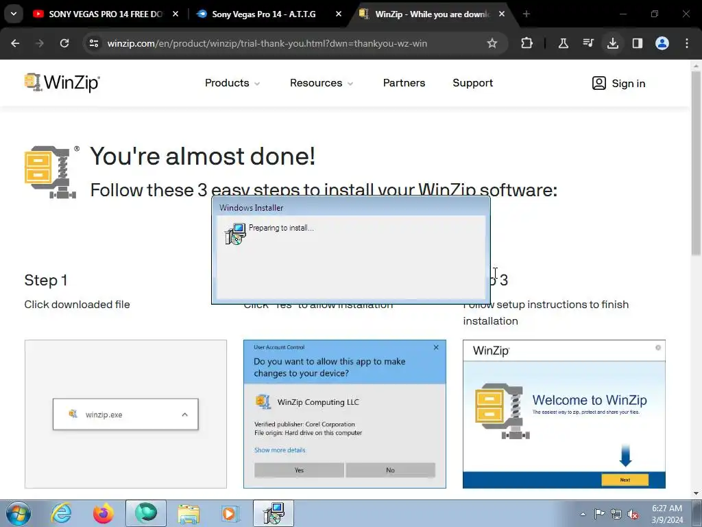Screen dimensions: 702x527
Task: Open the Chrome three-dot menu
Action: [x=687, y=43]
